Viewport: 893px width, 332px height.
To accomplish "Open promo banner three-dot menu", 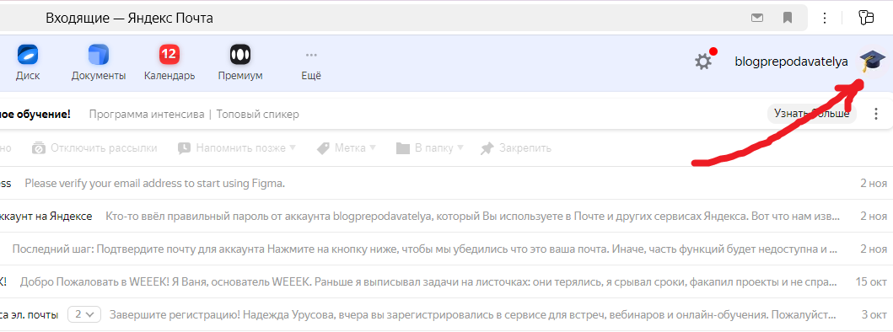I will [x=876, y=114].
